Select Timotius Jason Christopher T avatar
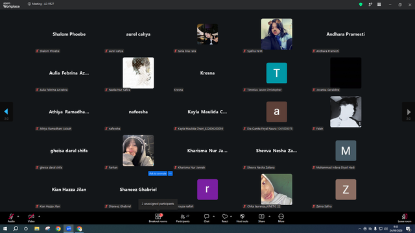The width and height of the screenshot is (415, 233). (x=277, y=73)
